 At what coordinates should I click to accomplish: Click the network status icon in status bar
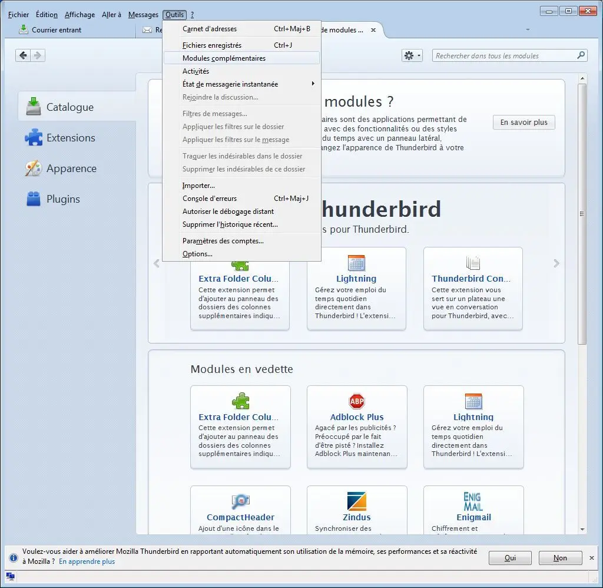(x=11, y=576)
